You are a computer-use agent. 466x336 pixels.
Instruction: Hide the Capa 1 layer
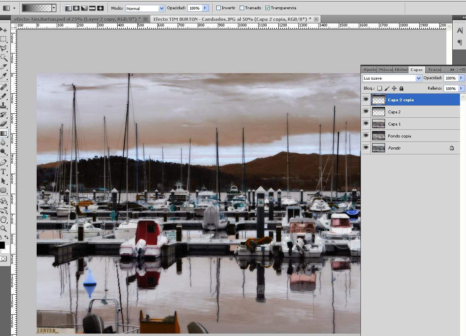pos(366,123)
